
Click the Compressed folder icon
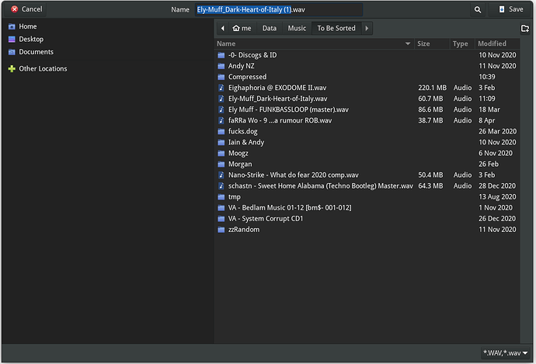[x=221, y=77]
